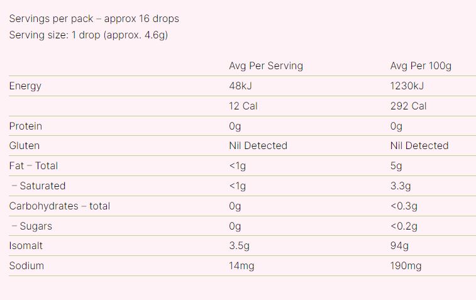Select the 'Avg Per Serving' column header
Viewport: 476px width, 300px height.
[x=266, y=66]
